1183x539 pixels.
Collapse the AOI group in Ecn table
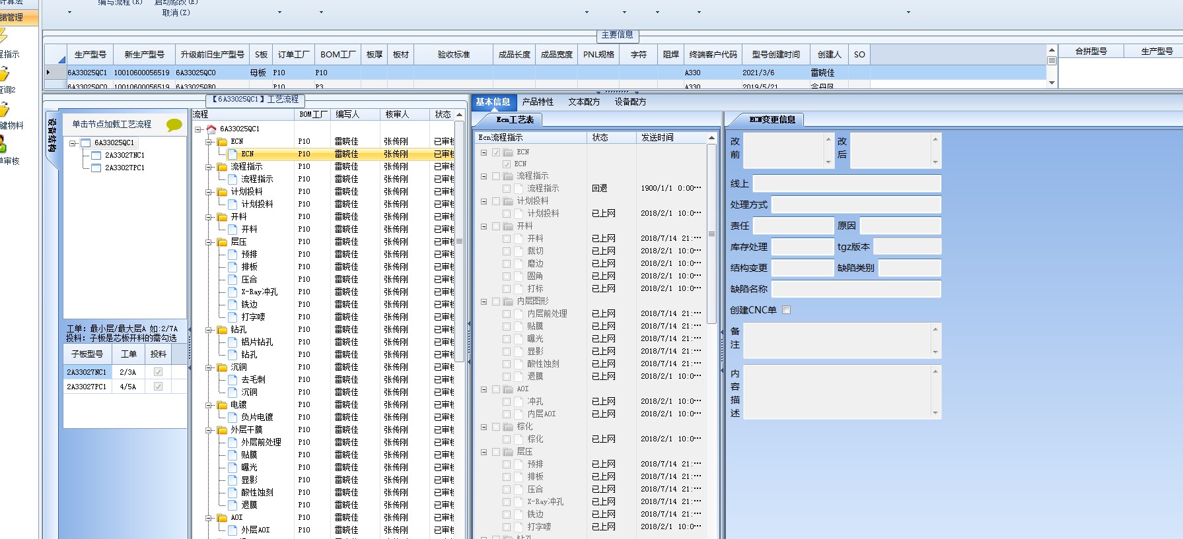[x=484, y=389]
